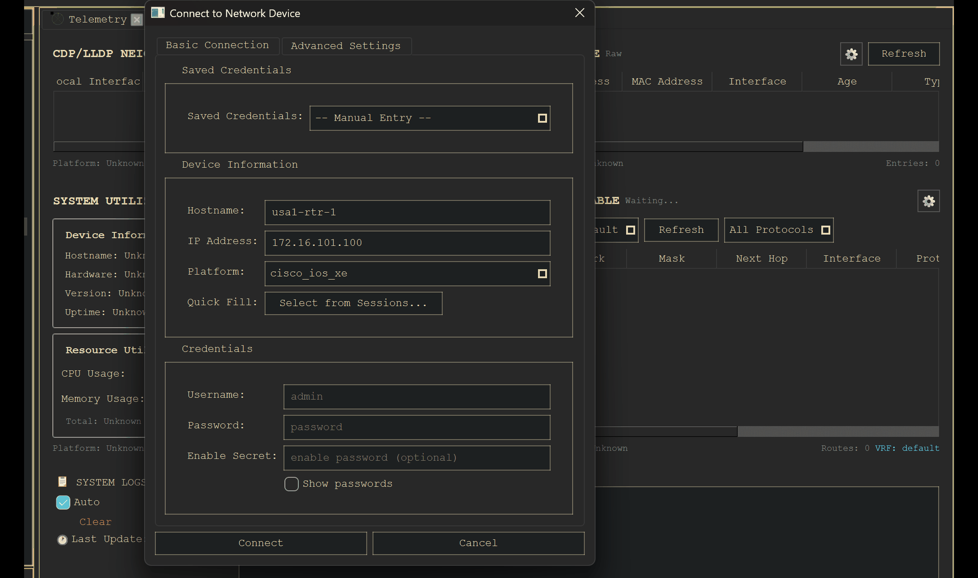Image resolution: width=978 pixels, height=578 pixels.
Task: Click the Telemetry tab spinner icon
Action: (58, 19)
